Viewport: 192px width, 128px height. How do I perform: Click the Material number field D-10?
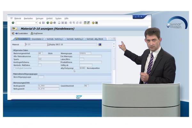[x=35, y=44]
